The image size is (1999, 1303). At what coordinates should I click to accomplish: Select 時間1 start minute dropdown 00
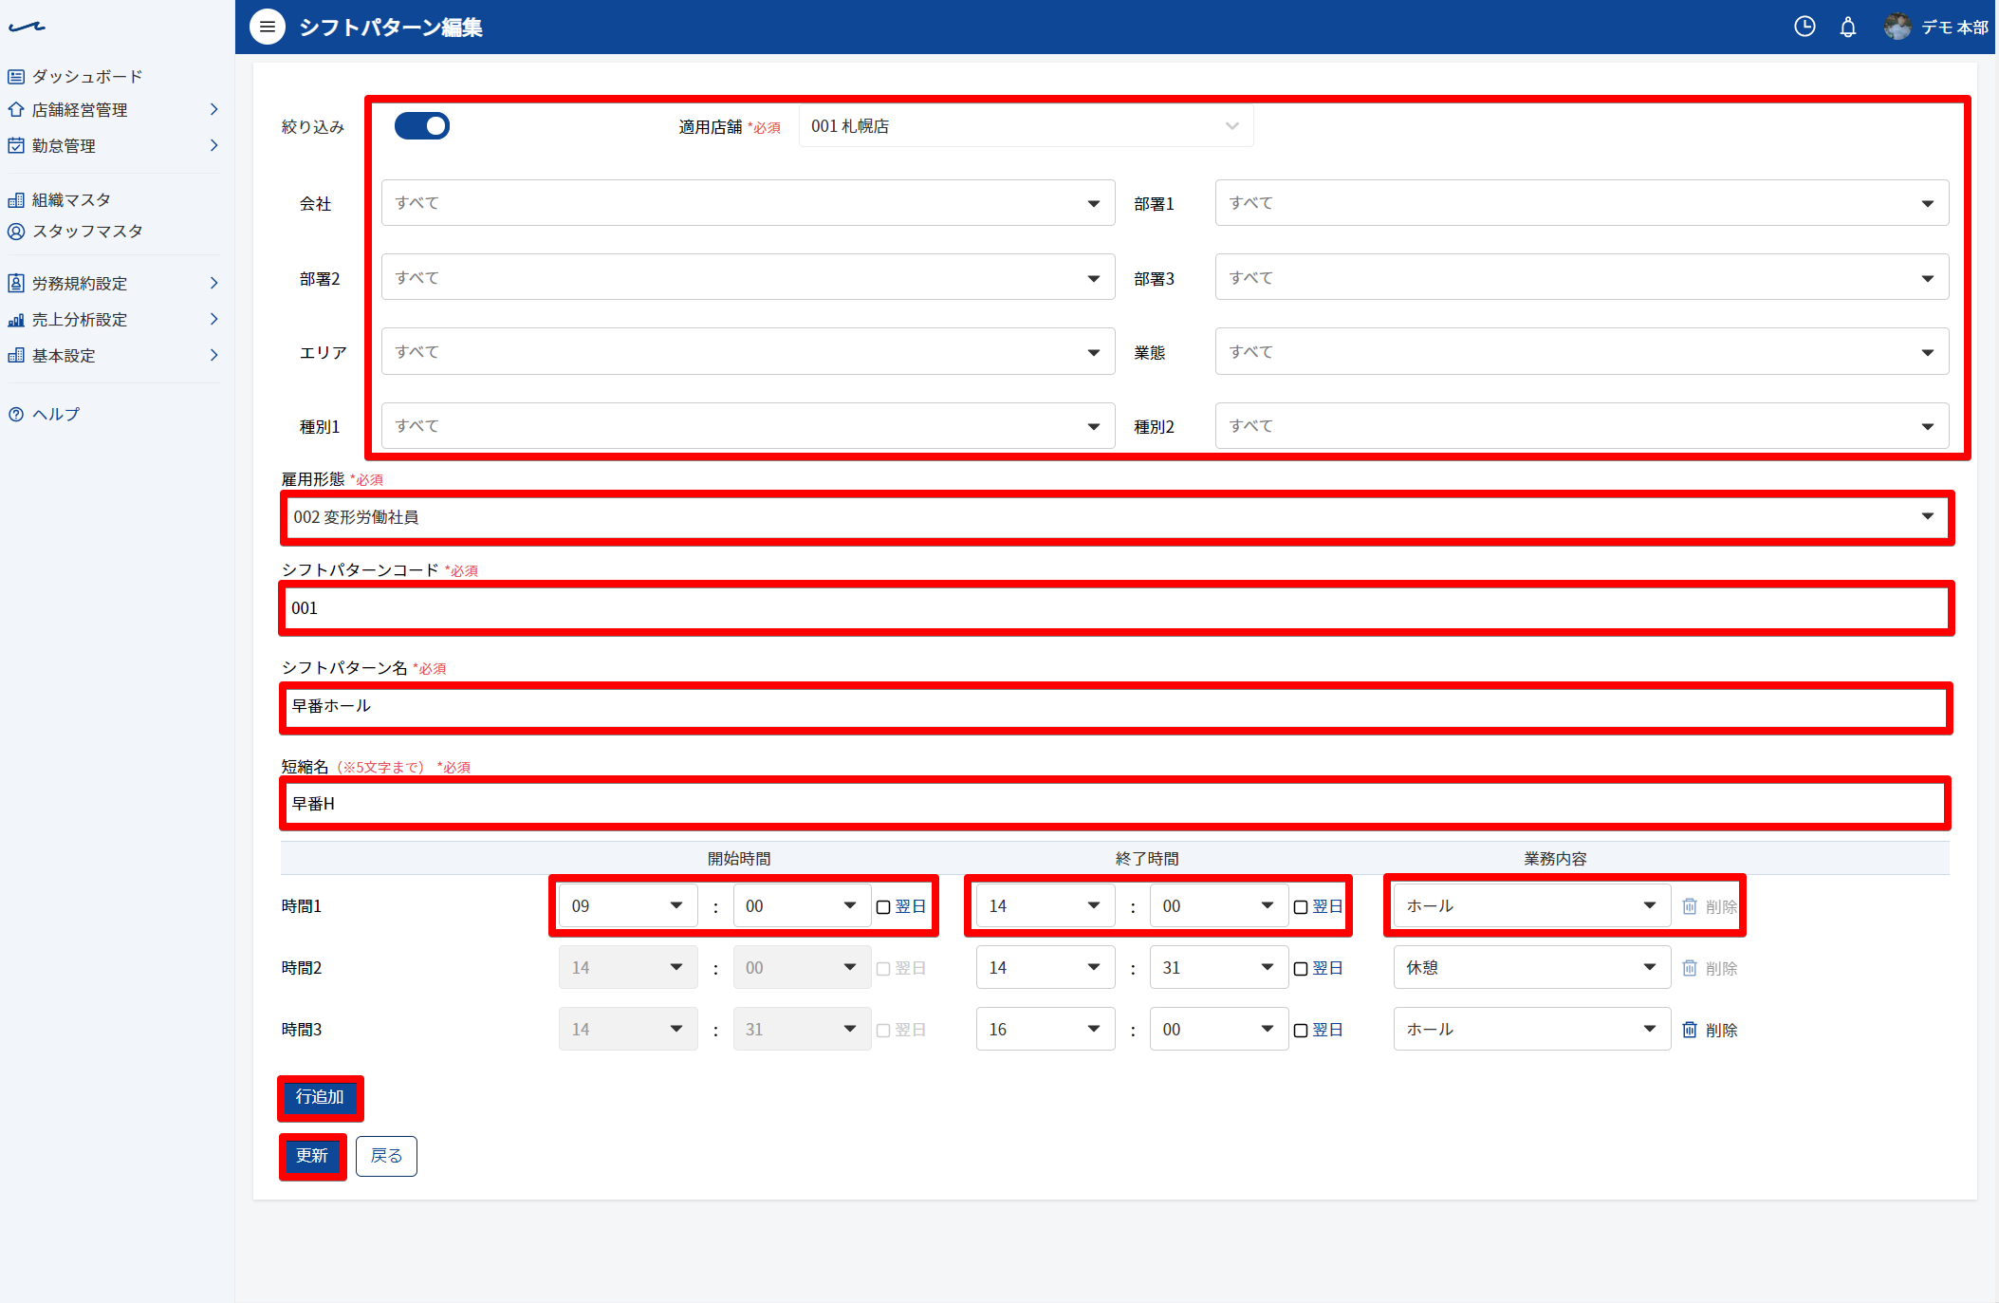point(802,906)
